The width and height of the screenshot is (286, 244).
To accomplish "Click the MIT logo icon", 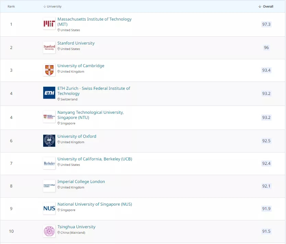I will tap(49, 24).
